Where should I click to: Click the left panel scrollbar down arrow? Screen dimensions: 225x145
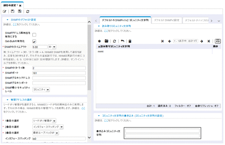tap(89, 138)
